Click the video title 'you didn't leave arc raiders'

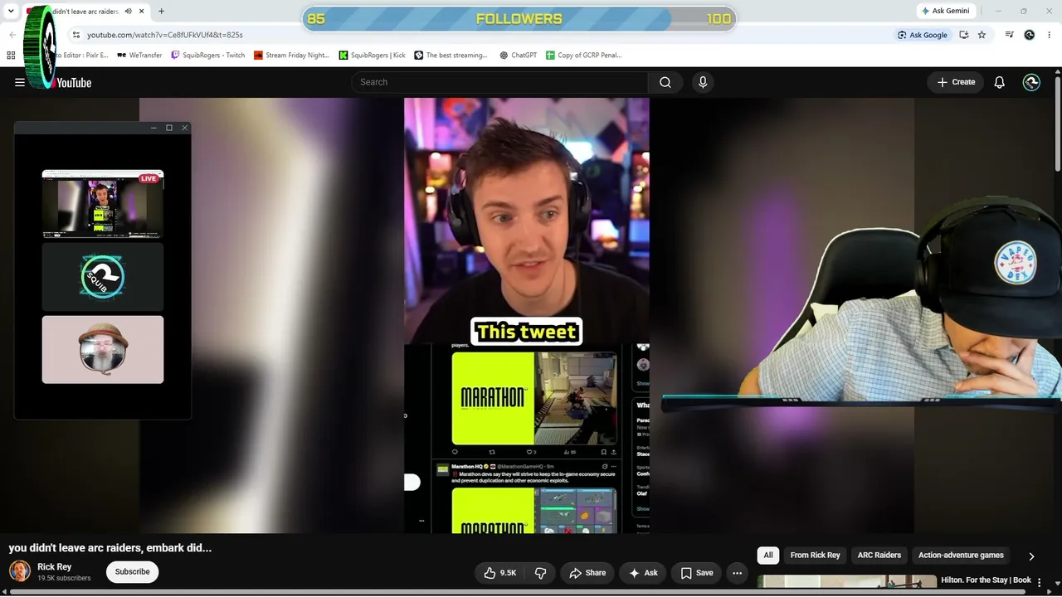[x=110, y=548]
